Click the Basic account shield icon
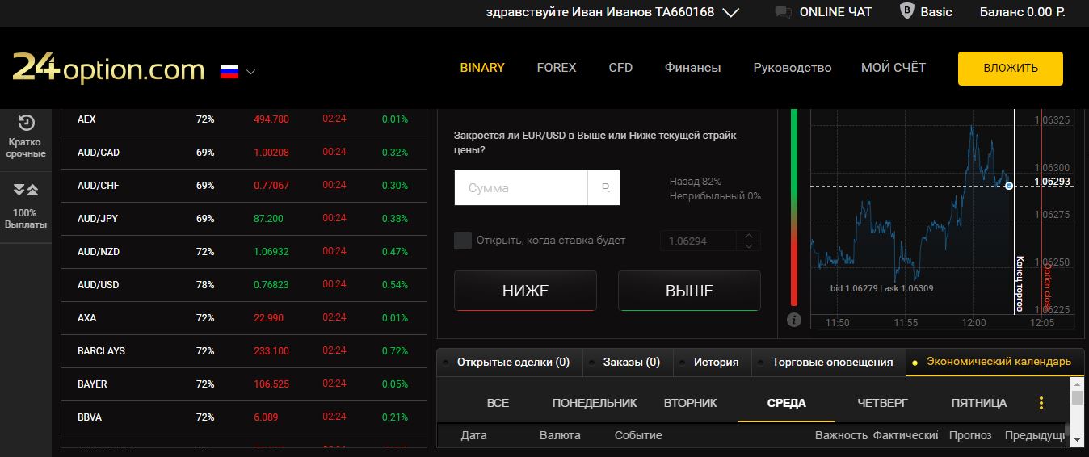The width and height of the screenshot is (1089, 457). [906, 12]
